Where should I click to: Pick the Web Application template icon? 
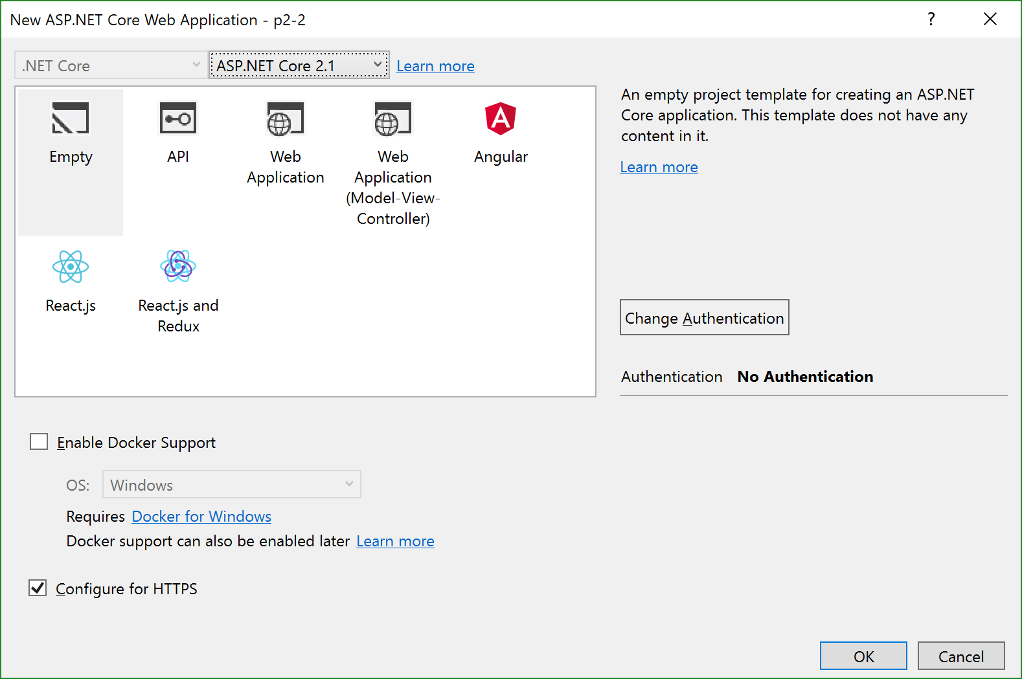286,119
